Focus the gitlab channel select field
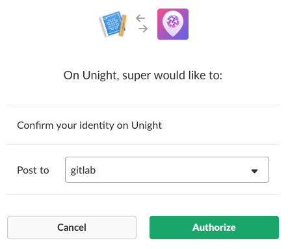The image size is (288, 249). click(167, 170)
